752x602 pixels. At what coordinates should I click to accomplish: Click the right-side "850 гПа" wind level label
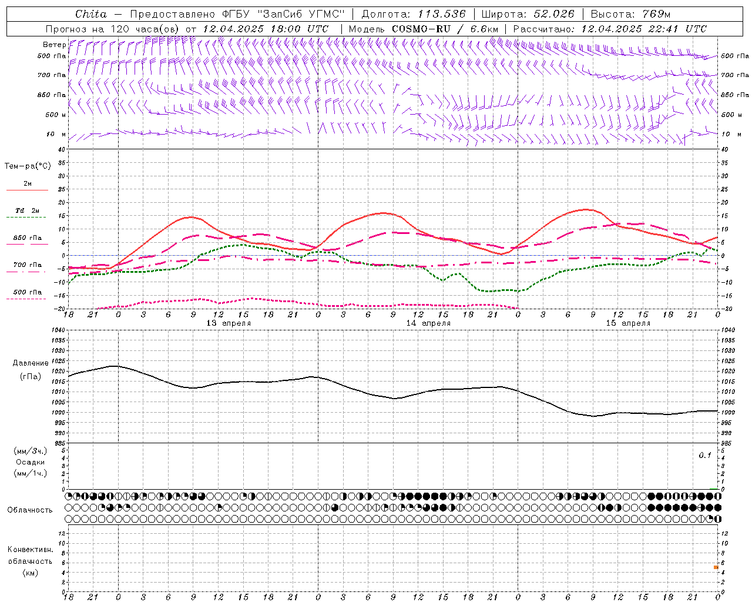pyautogui.click(x=735, y=95)
